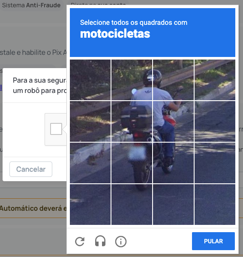Click the blue PULAR button
Viewport: 243px width, 257px height.
213,241
